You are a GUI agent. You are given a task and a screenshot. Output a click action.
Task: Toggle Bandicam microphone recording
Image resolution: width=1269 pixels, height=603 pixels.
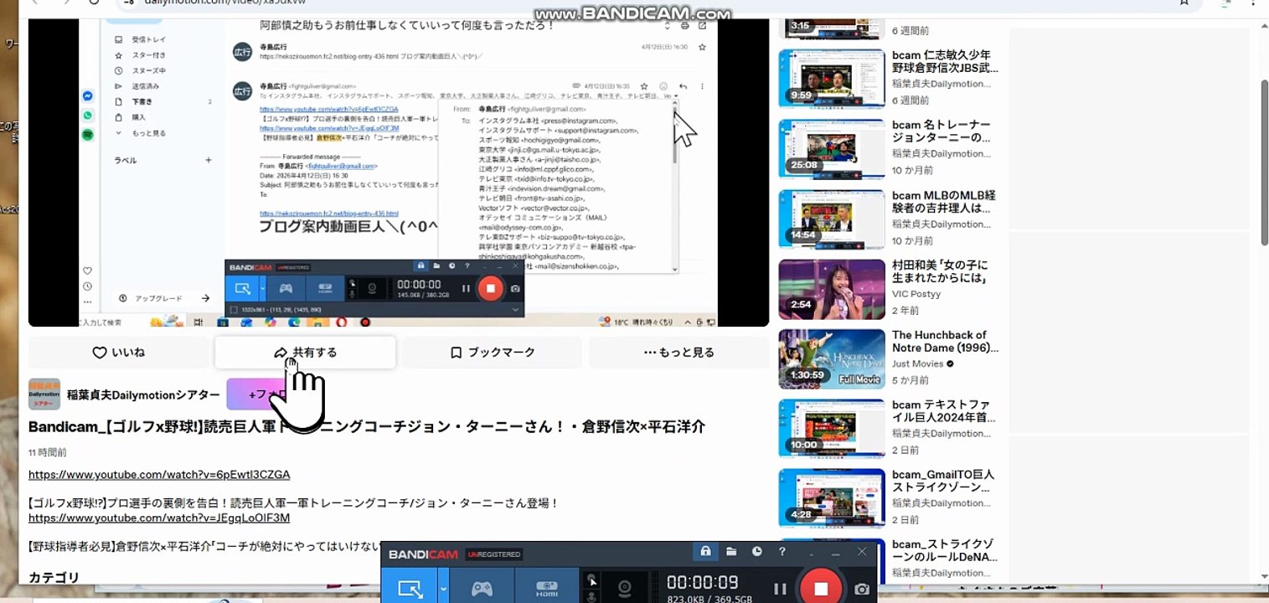[593, 596]
